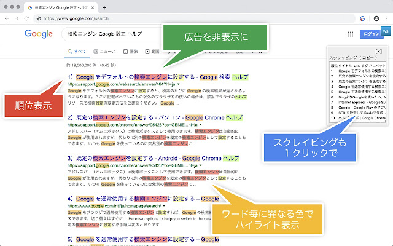The height and width of the screenshot is (246, 393).
Task: Click scraping row 1 Google をデフォルトの検索
Action: point(358,71)
